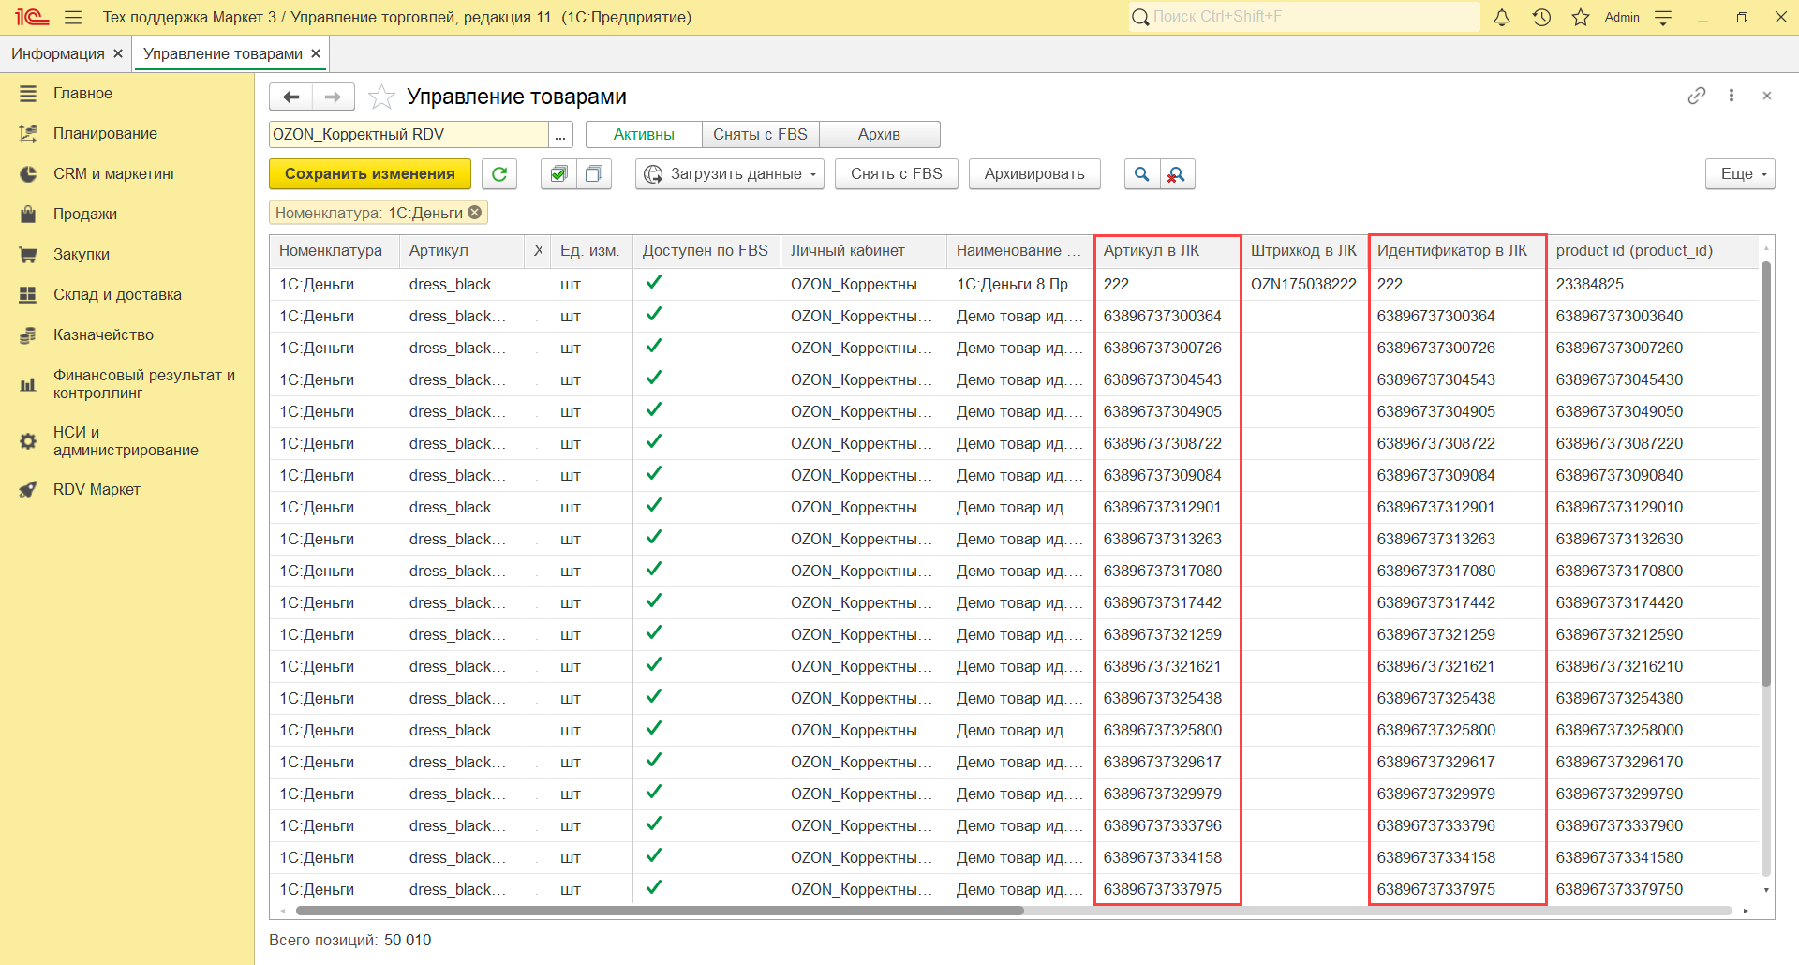Screen dimensions: 1799x965
Task: Add Управление товарами to favorites with star
Action: coord(381,96)
